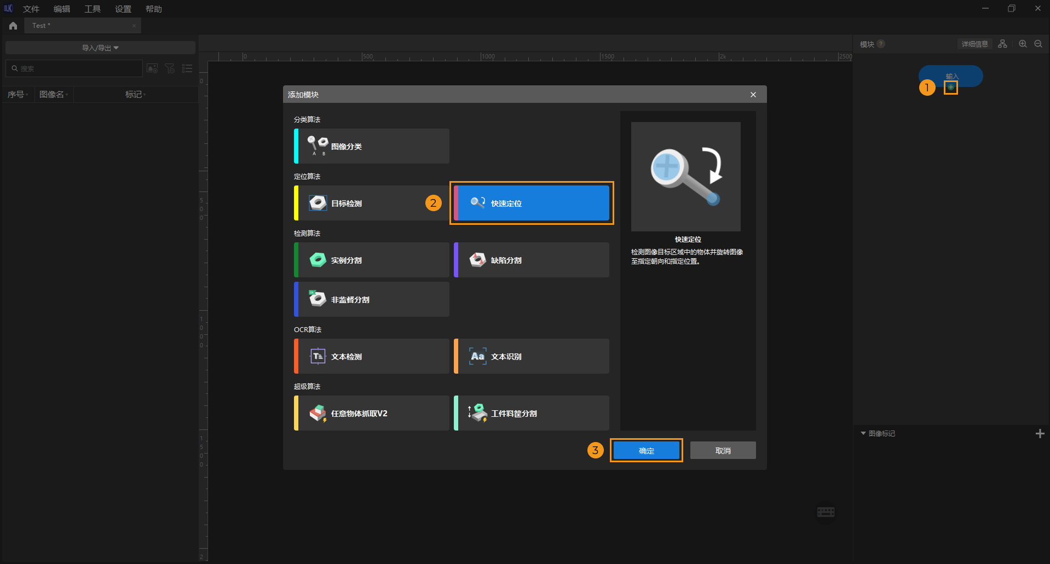Pick the 文本识别 OCR module
Viewport: 1050px width, 564px height.
(x=532, y=356)
